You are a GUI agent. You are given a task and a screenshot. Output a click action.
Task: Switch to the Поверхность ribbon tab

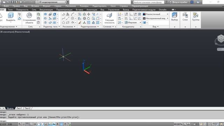point(22,10)
